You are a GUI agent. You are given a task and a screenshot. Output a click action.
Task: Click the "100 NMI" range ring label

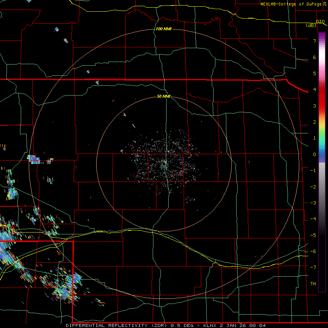click(x=164, y=29)
